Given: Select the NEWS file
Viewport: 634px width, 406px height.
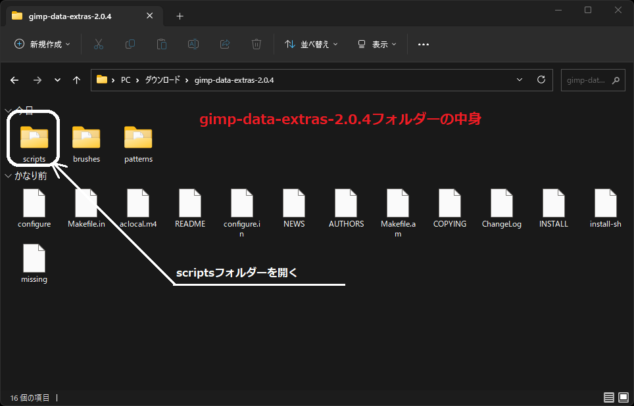Looking at the screenshot, I should point(294,208).
